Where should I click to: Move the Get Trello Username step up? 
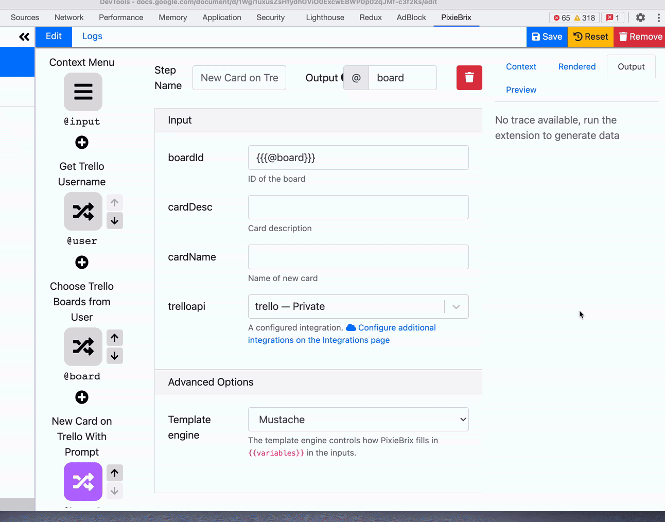tap(115, 202)
